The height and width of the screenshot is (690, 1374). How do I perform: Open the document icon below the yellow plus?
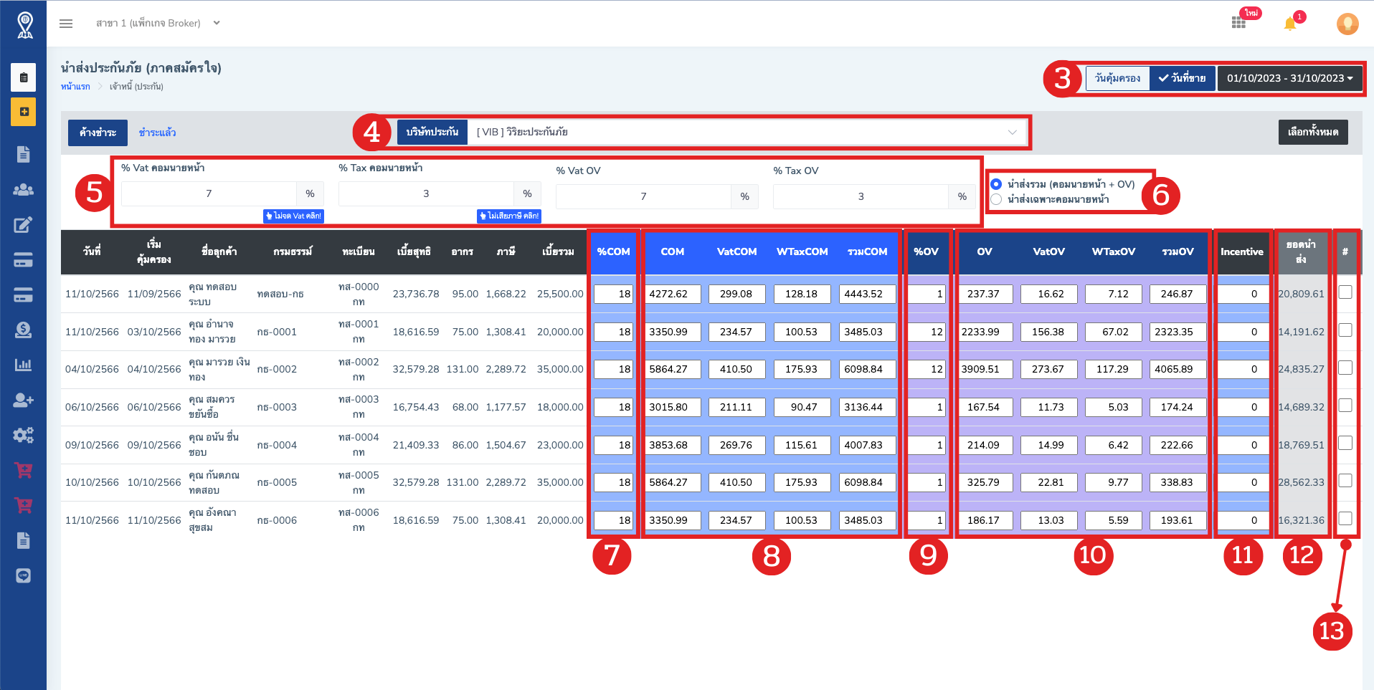(24, 154)
